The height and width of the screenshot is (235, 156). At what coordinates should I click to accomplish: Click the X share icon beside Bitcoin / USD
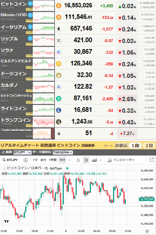tap(30, 15)
